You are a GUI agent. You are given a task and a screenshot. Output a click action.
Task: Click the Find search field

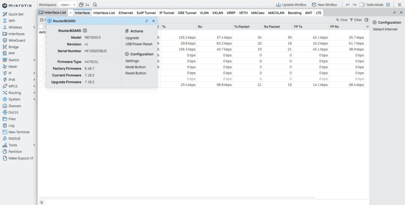point(341,20)
